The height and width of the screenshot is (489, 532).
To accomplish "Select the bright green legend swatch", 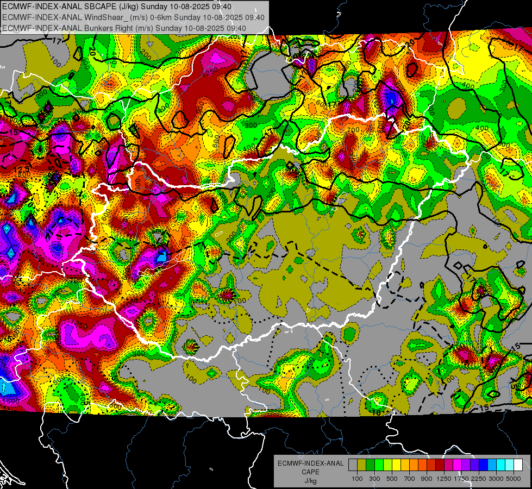I will point(379,465).
